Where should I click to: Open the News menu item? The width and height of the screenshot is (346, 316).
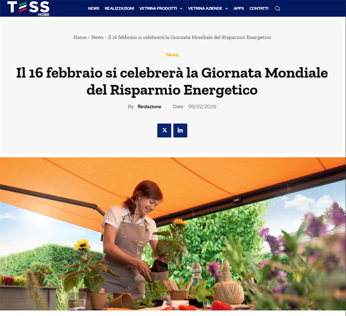(x=94, y=8)
